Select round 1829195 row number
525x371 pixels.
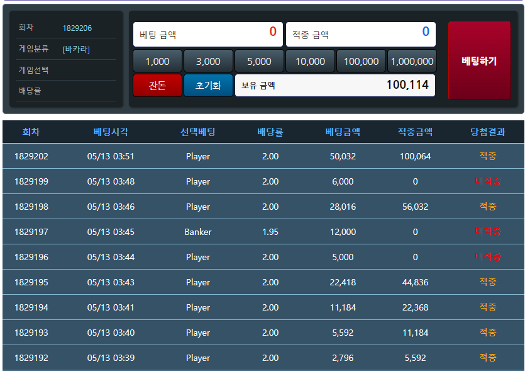pos(31,282)
